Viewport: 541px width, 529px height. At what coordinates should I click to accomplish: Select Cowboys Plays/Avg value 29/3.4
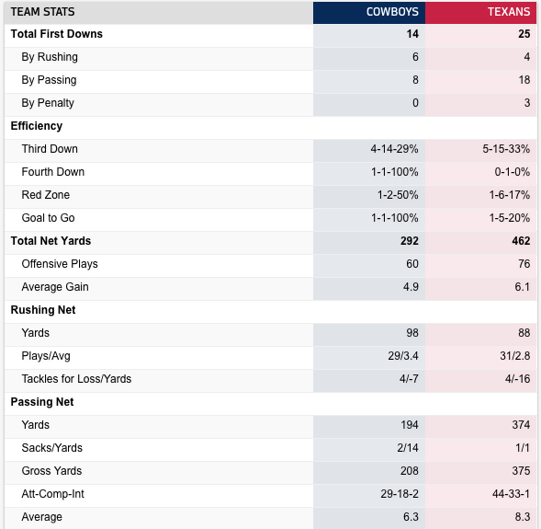tap(403, 356)
